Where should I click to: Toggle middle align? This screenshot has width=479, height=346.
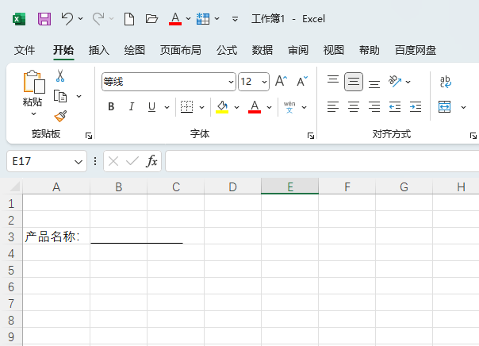[354, 82]
